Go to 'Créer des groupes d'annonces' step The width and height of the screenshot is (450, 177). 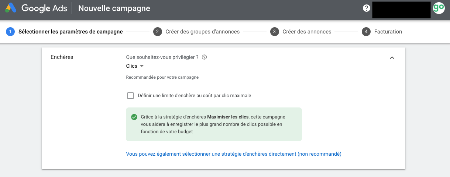(x=203, y=32)
